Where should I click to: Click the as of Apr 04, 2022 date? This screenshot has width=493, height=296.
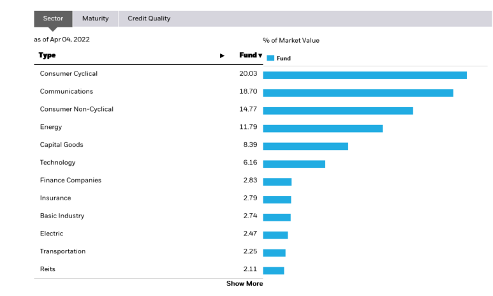(x=62, y=40)
